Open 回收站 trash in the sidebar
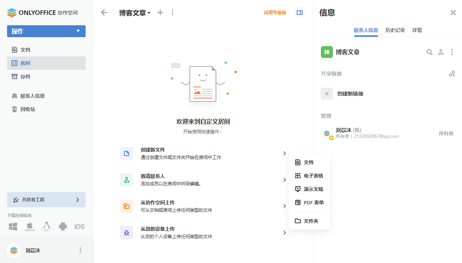 pos(46,109)
